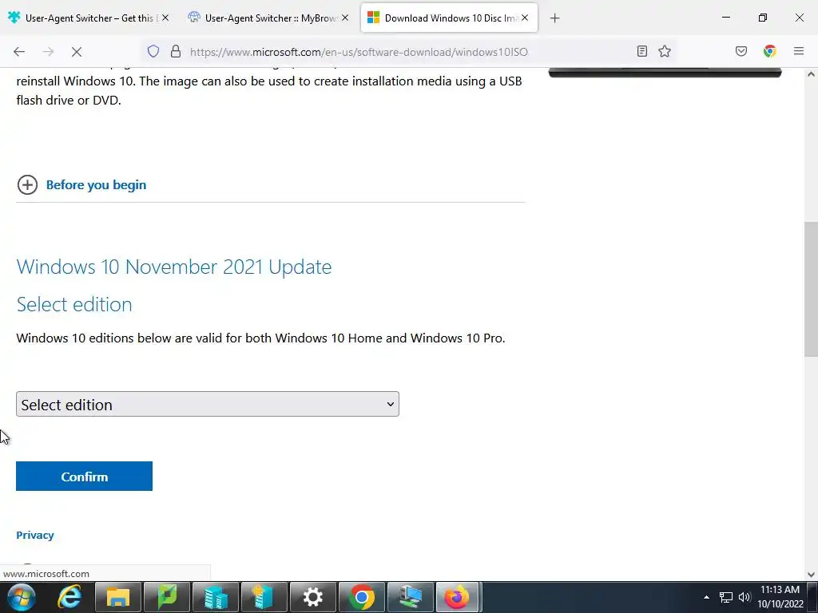The image size is (818, 613).
Task: Restore down the Firefox window
Action: pos(763,18)
